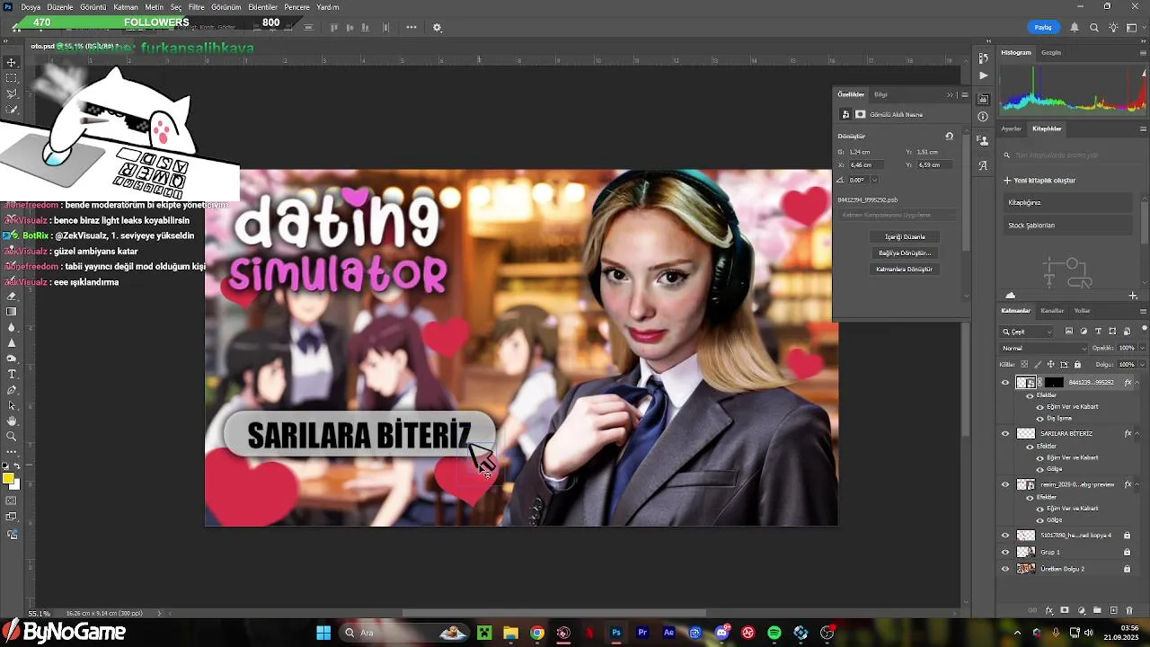Add a layer style via fx icon
The image size is (1150, 647).
[1048, 610]
